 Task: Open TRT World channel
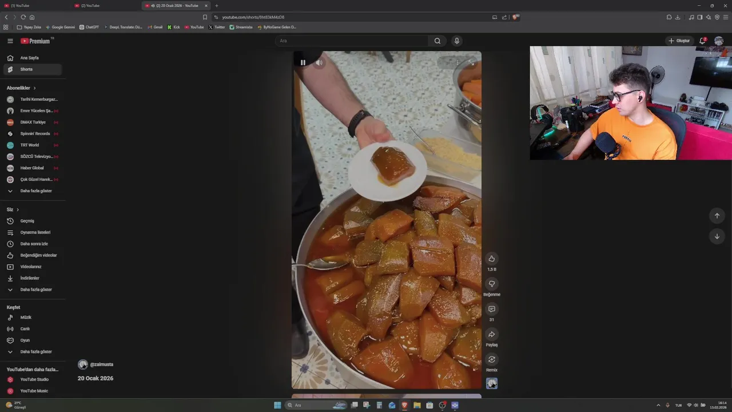[x=33, y=145]
